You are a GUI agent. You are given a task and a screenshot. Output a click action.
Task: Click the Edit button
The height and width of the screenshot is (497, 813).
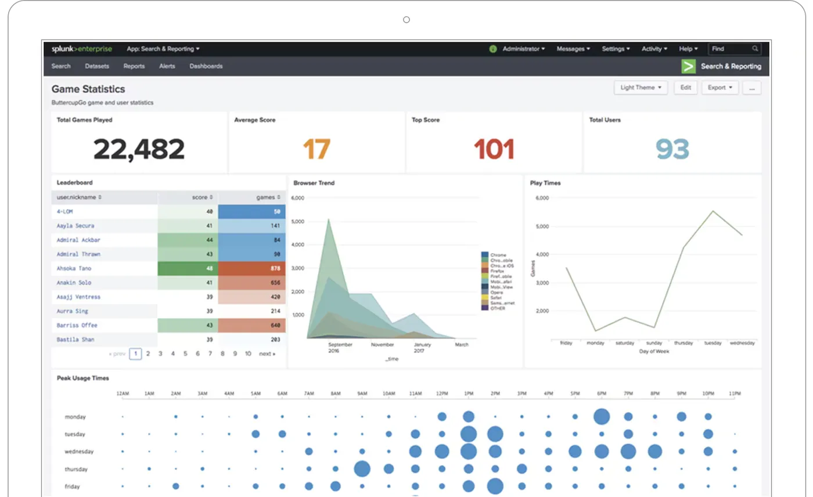point(686,87)
